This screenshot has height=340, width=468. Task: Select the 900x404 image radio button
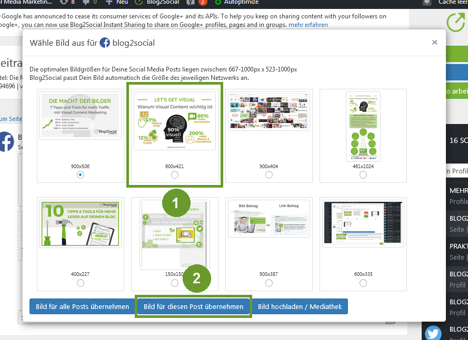269,174
